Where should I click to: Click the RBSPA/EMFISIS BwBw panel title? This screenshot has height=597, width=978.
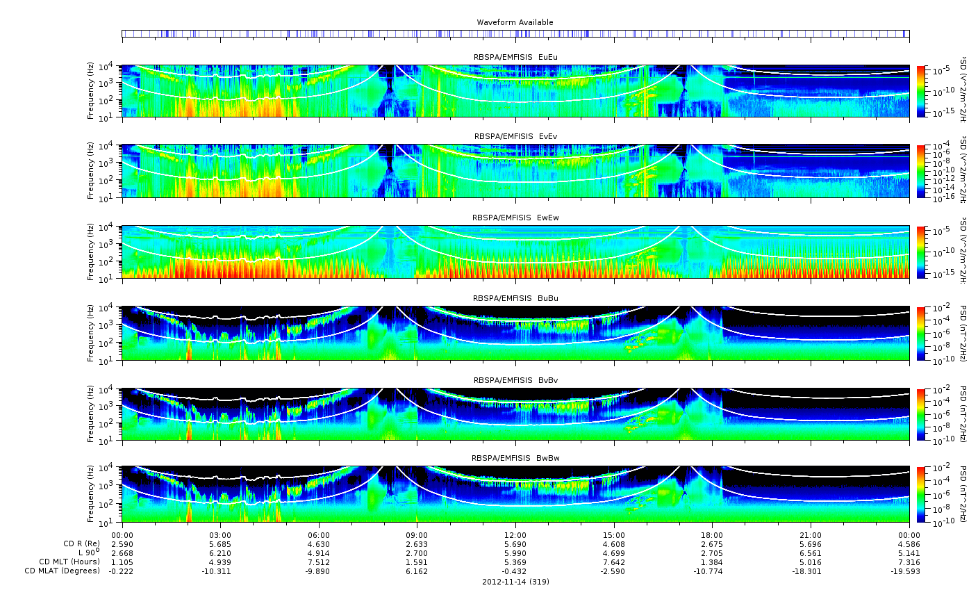[515, 458]
